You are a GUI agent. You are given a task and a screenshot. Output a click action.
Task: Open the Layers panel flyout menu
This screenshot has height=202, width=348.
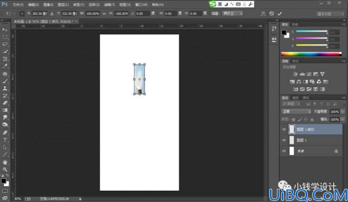pos(344,98)
